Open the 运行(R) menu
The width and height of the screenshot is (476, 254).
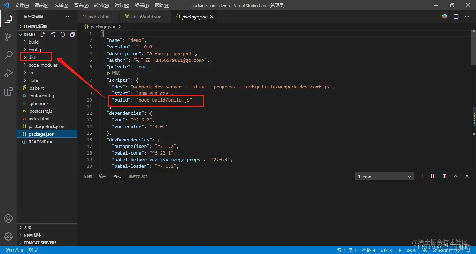coord(122,6)
